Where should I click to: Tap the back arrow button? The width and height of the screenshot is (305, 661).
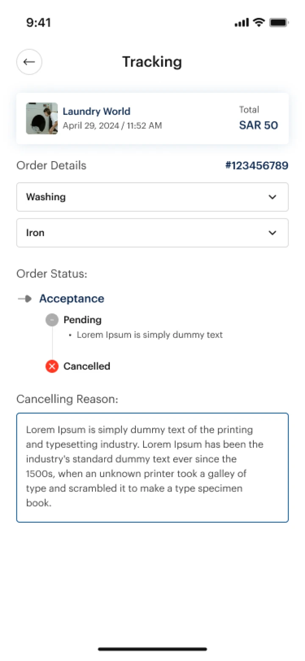click(29, 62)
